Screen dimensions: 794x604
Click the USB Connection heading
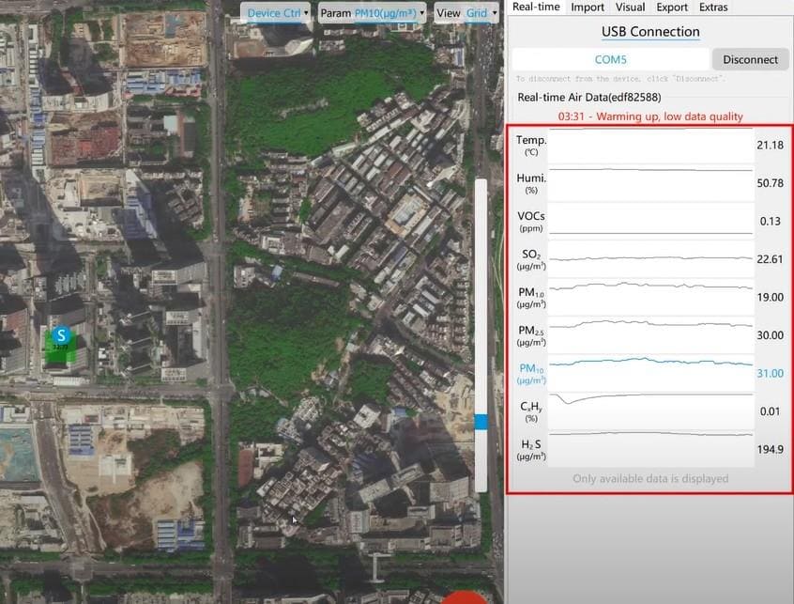click(650, 32)
